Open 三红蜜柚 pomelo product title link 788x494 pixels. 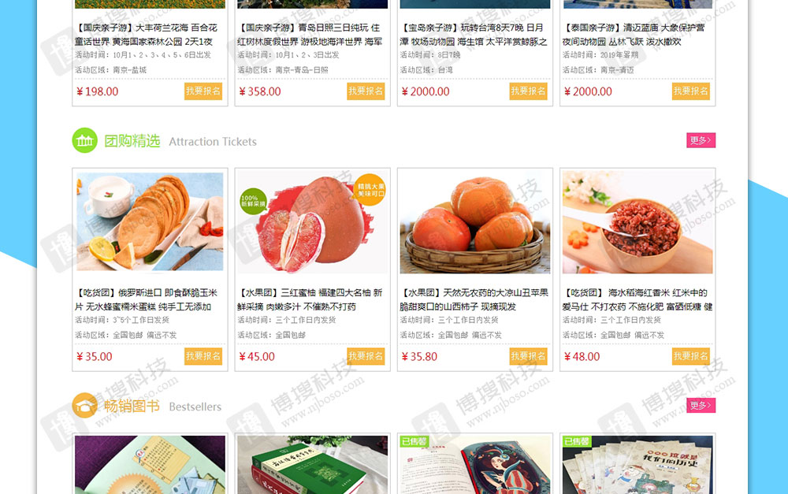pos(310,299)
